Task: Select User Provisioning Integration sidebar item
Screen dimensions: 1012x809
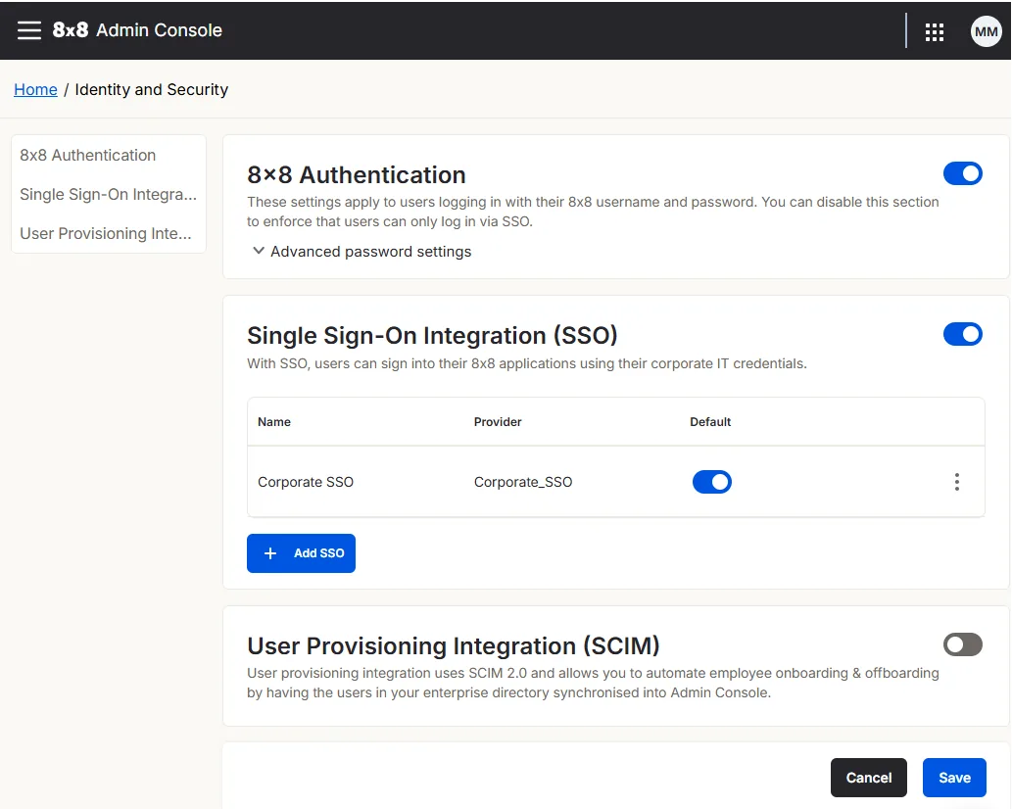Action: tap(106, 233)
